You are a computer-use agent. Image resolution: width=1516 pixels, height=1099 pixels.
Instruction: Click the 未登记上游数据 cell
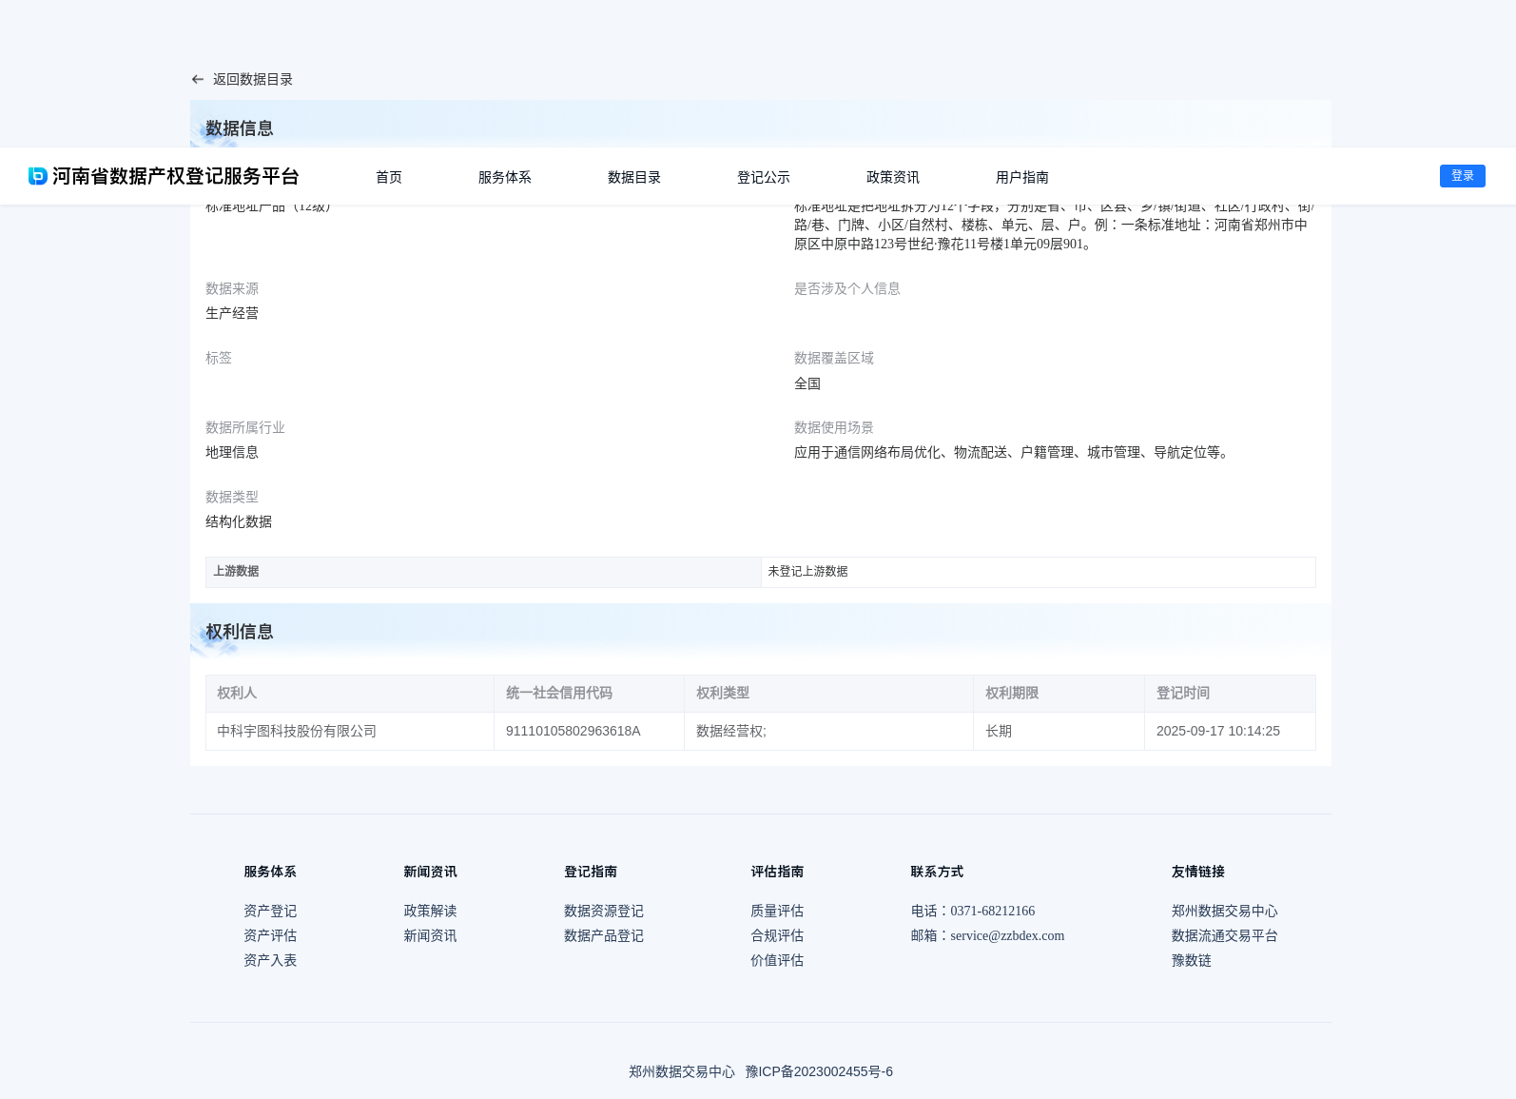[x=1039, y=572]
